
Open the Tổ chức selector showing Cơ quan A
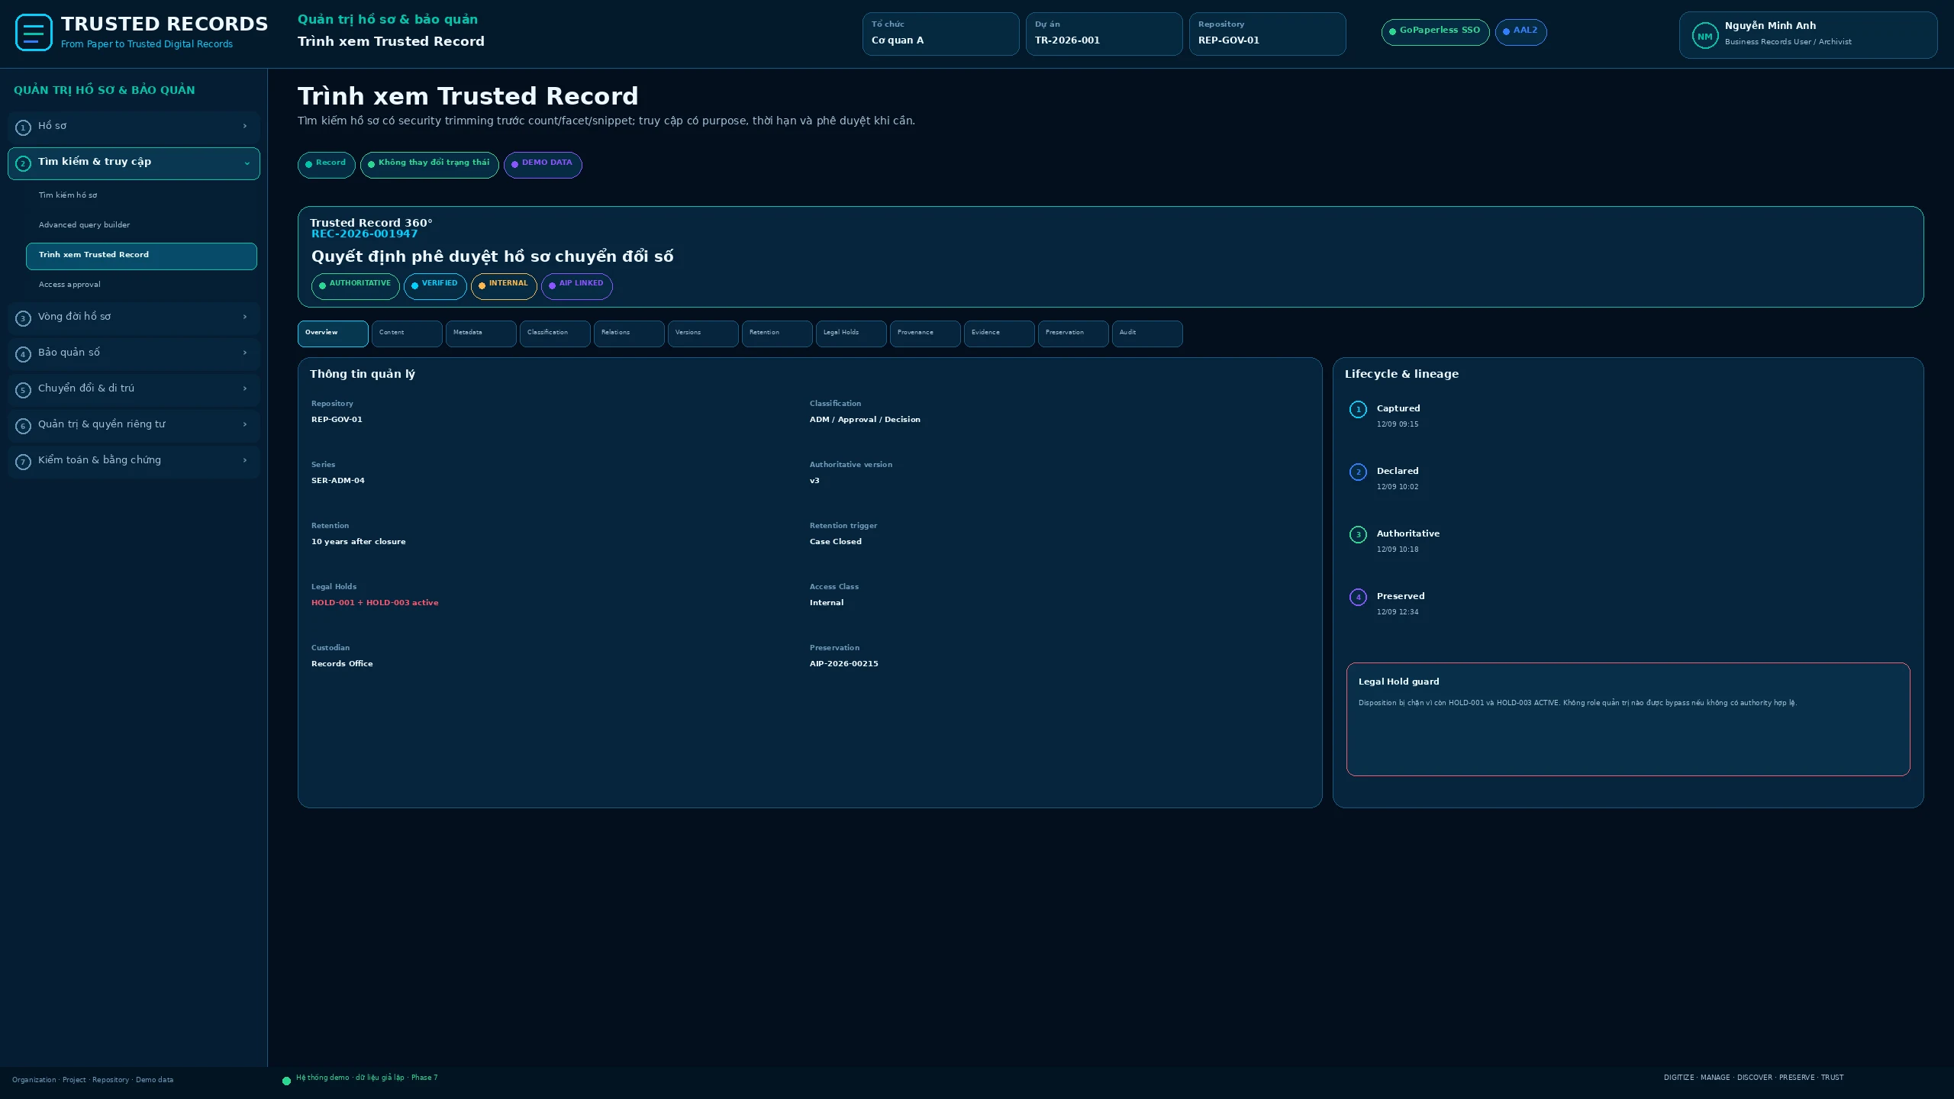click(x=940, y=34)
